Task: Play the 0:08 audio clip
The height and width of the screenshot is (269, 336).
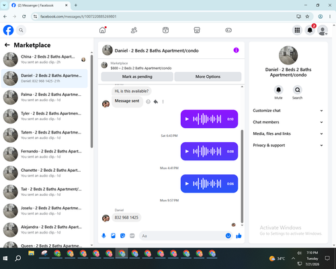Action: click(x=187, y=152)
